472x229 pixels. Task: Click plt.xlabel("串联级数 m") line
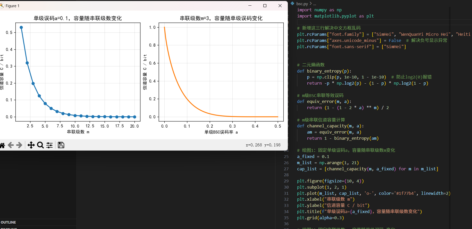pos(326,199)
